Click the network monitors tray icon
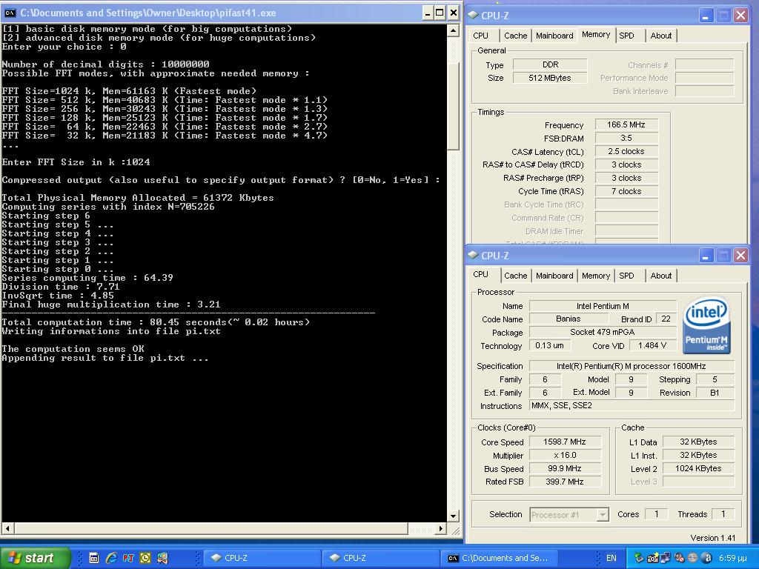Image resolution: width=759 pixels, height=569 pixels. 666,558
